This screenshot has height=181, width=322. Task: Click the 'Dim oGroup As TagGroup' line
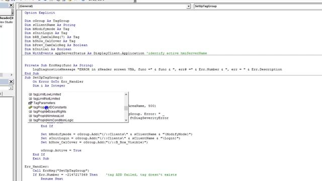[x=47, y=21]
